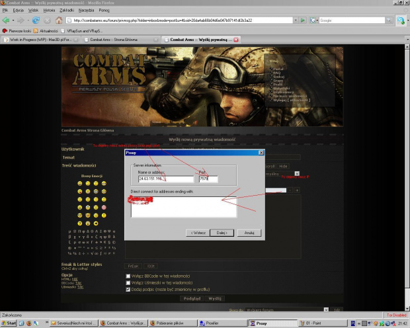Insert the first smiley emoticon

coord(80,183)
